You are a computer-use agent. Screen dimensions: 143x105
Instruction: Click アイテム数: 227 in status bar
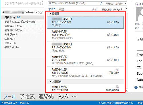(9, 103)
